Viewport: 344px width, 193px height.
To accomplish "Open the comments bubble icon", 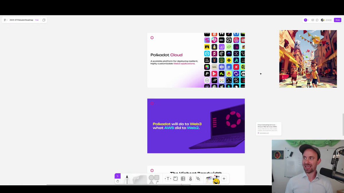I will pyautogui.click(x=317, y=20).
